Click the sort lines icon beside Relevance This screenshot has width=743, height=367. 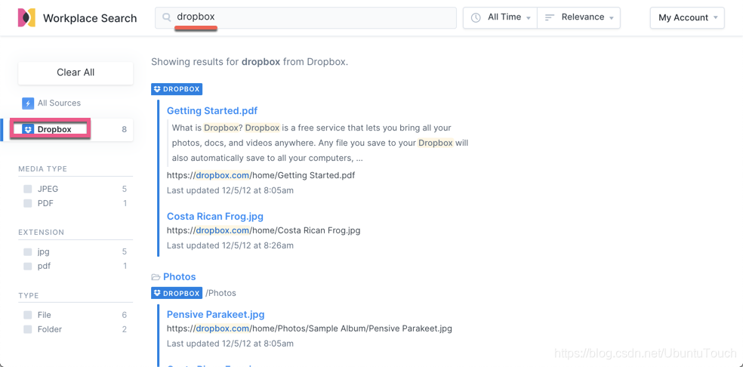pyautogui.click(x=550, y=17)
